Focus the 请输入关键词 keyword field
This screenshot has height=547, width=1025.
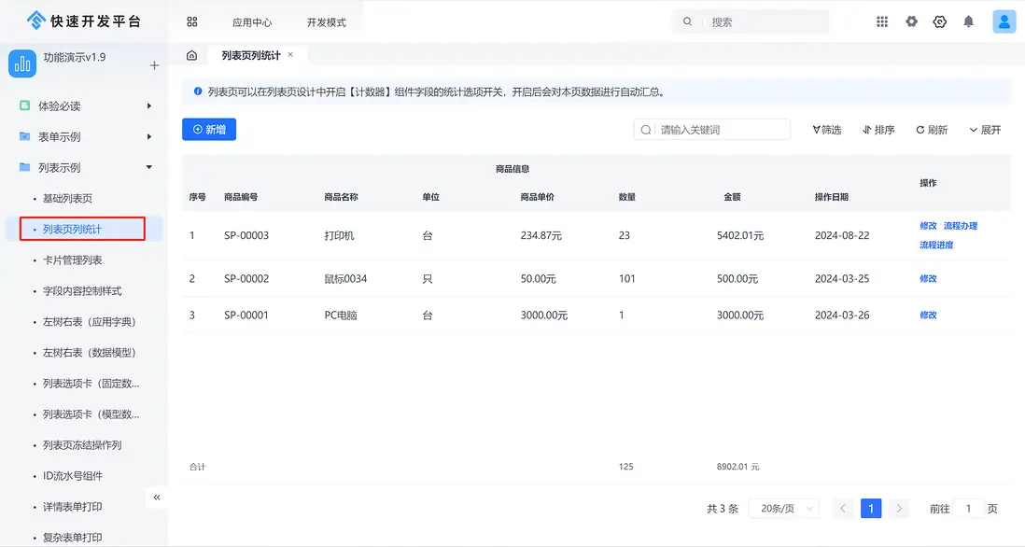coord(712,130)
